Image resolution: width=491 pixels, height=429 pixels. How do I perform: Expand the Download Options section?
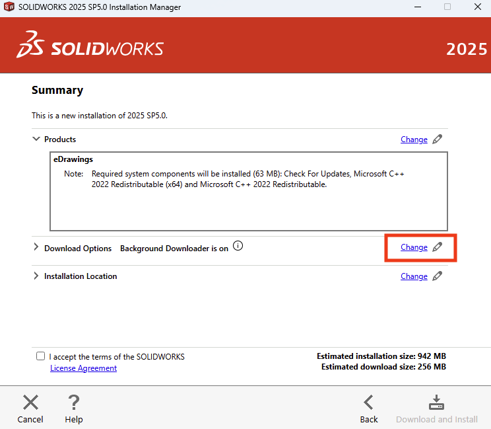(x=36, y=249)
